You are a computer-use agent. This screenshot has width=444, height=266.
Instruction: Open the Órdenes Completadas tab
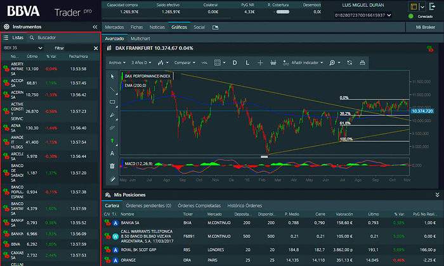[199, 206]
